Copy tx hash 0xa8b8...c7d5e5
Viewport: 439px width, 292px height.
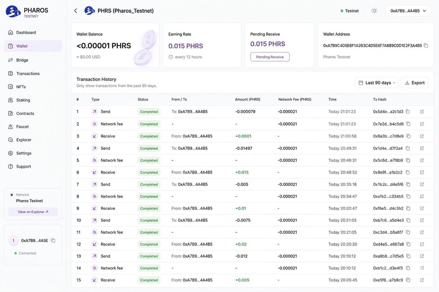click(408, 256)
